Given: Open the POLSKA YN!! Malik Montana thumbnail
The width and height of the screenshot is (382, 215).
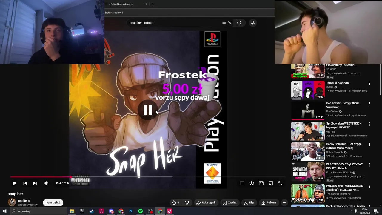Looking at the screenshot, I should 308,193.
